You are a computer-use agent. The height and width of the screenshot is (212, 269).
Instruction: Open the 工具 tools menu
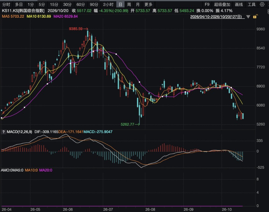coord(252,4)
